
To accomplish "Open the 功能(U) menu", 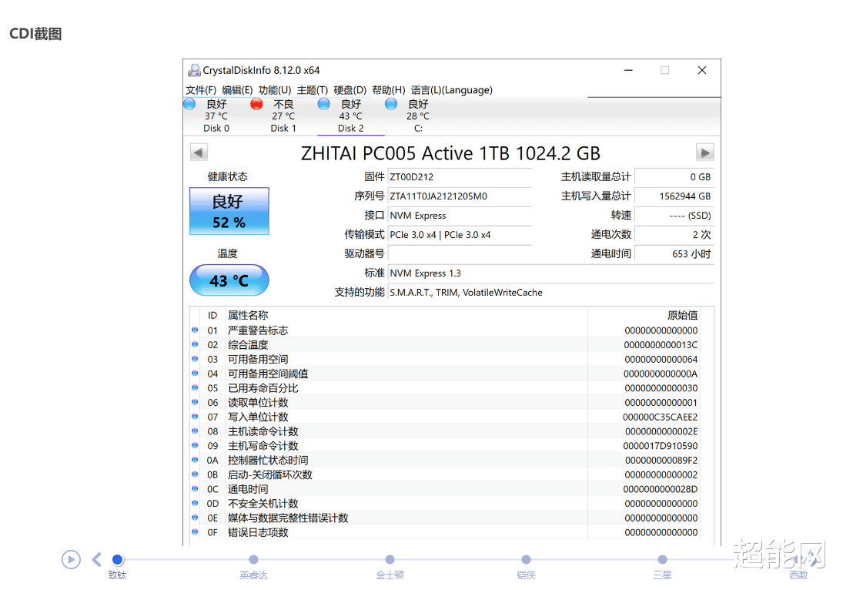I will tap(275, 90).
